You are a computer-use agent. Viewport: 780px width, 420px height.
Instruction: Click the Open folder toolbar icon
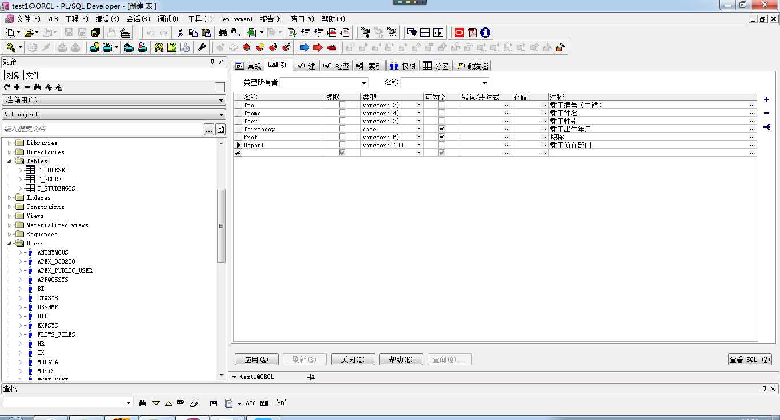29,33
